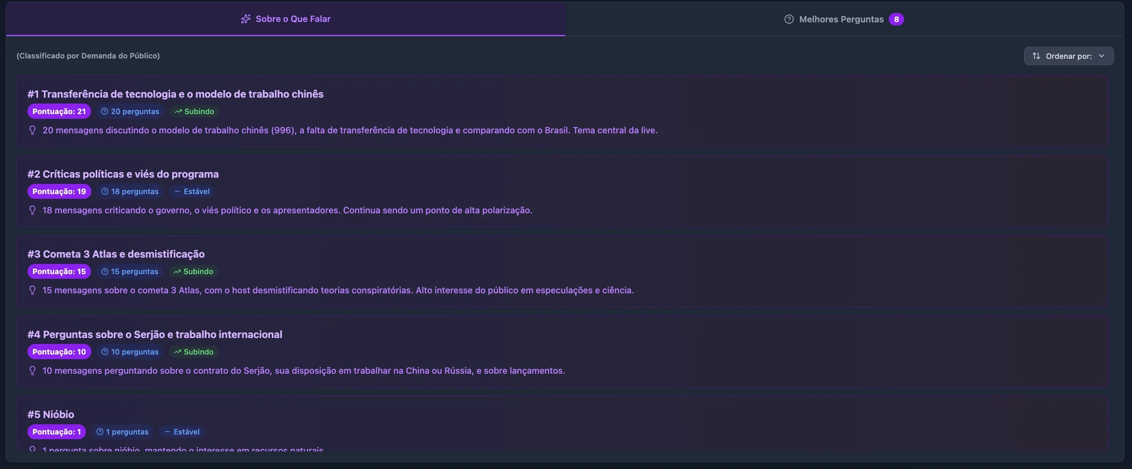Switch to the Melhores Perguntas tab
Viewport: 1132px width, 469px height.
point(843,19)
